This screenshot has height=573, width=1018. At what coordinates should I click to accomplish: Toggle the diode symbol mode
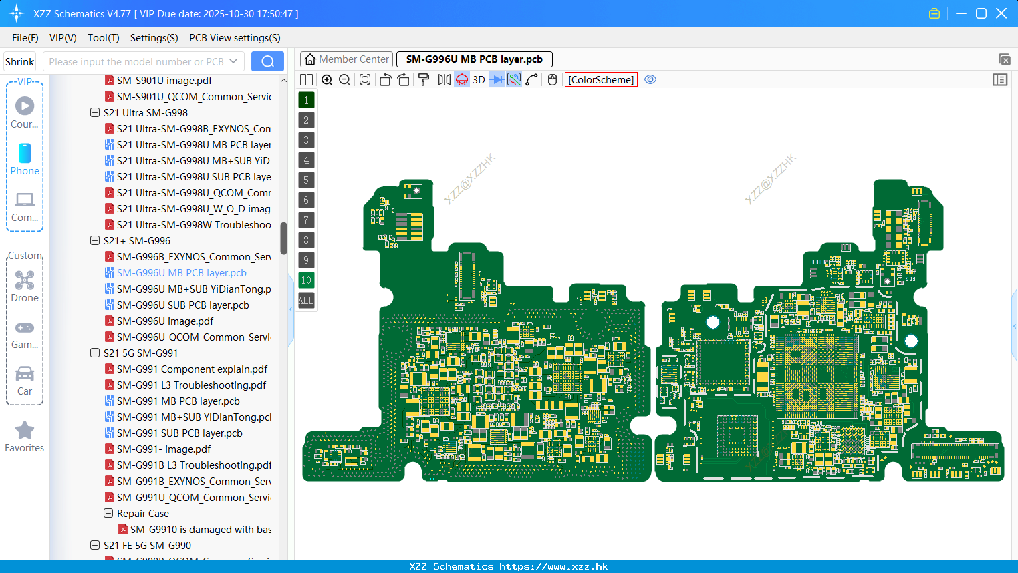[496, 79]
